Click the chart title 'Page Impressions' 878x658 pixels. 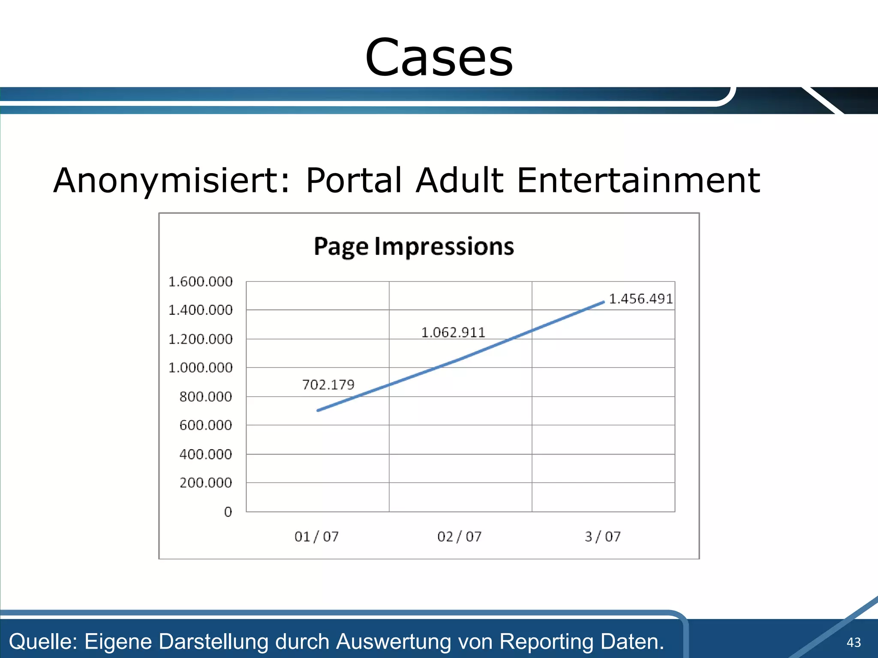pos(414,247)
